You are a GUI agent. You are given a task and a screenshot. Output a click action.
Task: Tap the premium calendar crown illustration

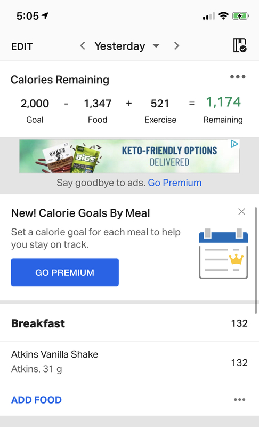click(223, 254)
